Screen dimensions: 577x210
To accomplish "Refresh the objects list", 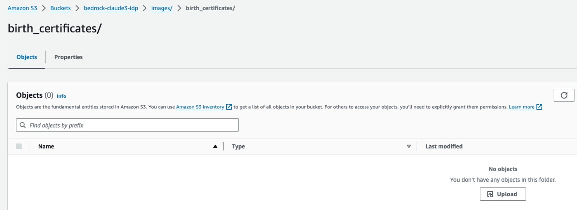I will click(x=564, y=95).
